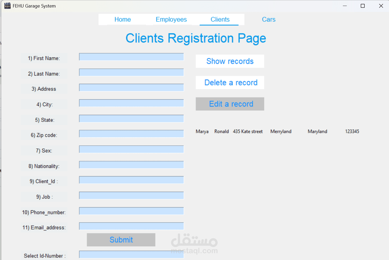Click the Show records button
This screenshot has width=389, height=260.
pos(230,61)
